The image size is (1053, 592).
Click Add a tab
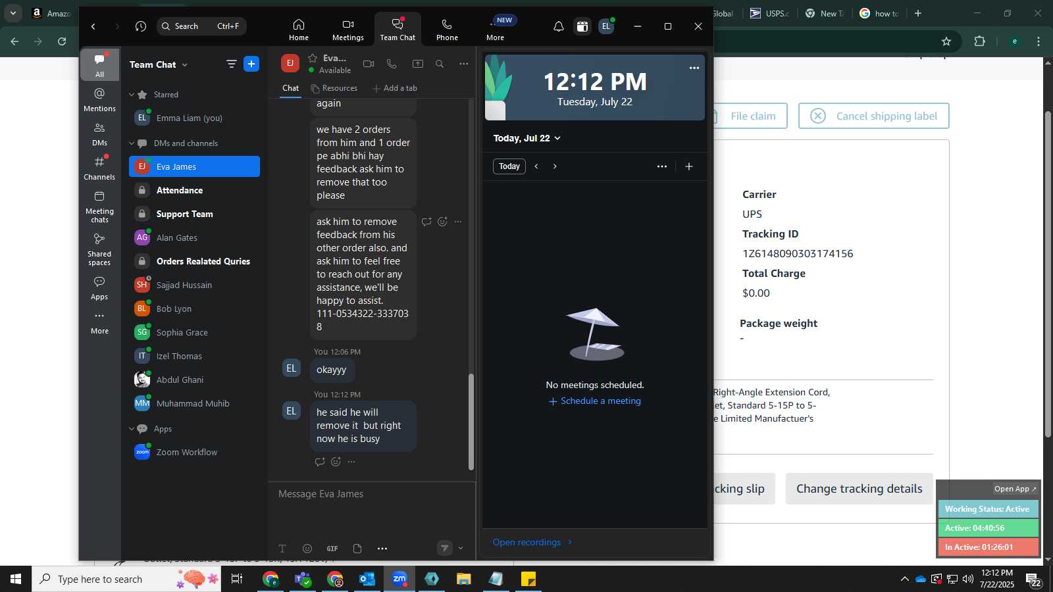(x=394, y=88)
